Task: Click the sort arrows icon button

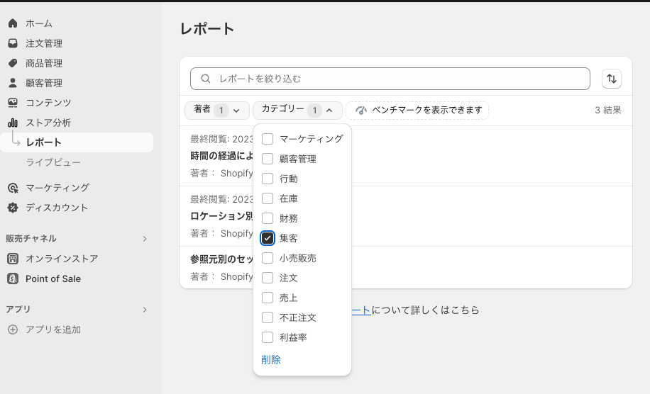Action: [612, 79]
